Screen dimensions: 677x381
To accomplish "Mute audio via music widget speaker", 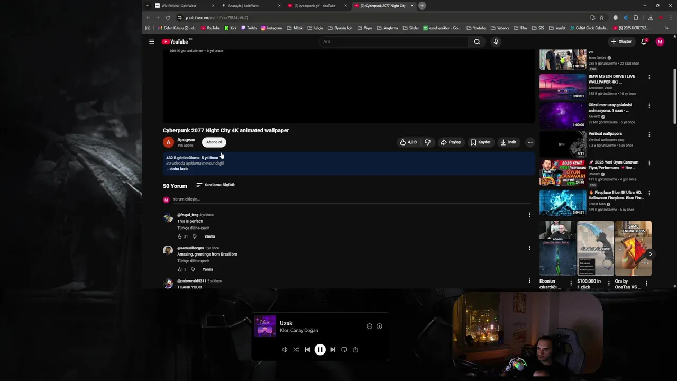I will [285, 350].
